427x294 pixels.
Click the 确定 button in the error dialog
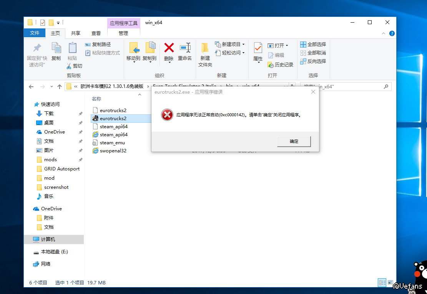pyautogui.click(x=294, y=141)
